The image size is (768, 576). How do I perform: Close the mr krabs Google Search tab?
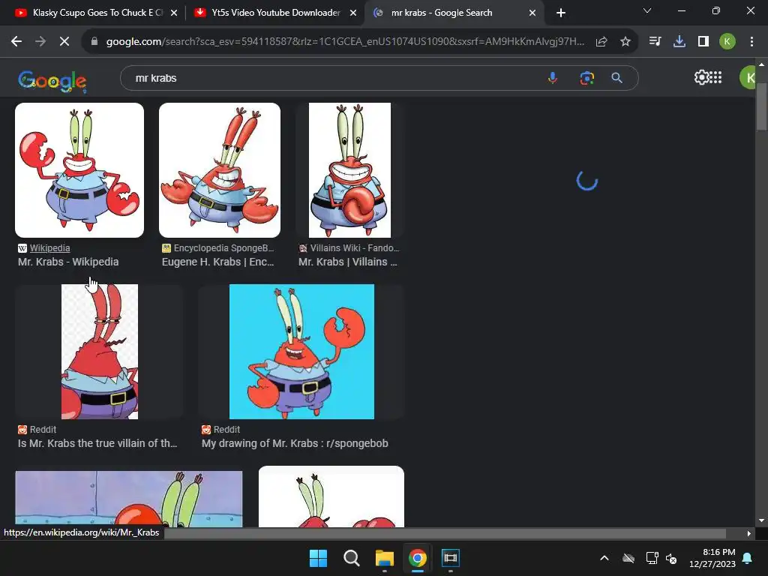[x=532, y=13]
